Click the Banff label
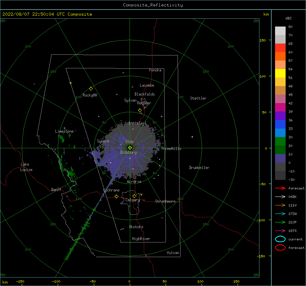The width and height of the screenshot is (306, 286). pos(56,189)
